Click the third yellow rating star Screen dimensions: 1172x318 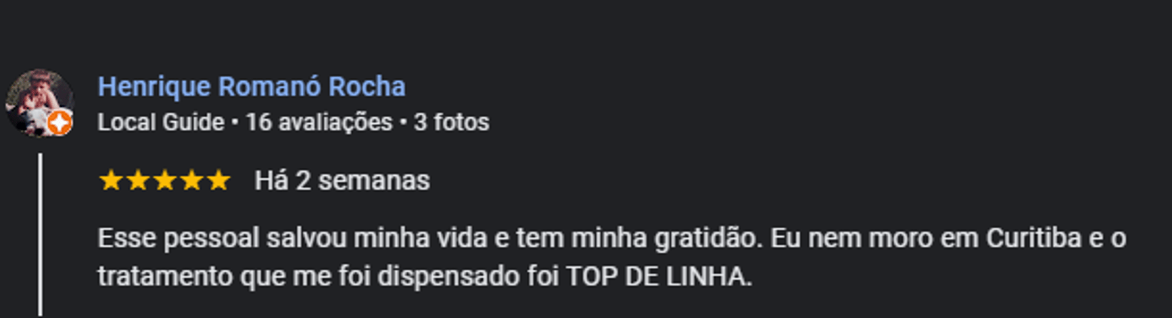(x=165, y=181)
